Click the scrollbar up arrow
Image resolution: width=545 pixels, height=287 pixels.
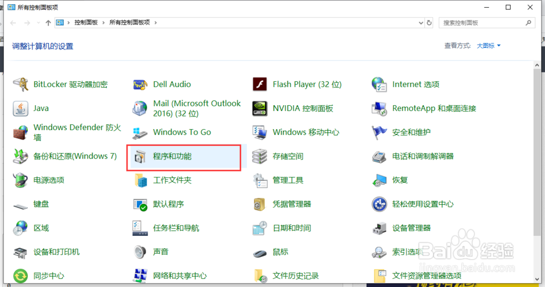(x=537, y=65)
